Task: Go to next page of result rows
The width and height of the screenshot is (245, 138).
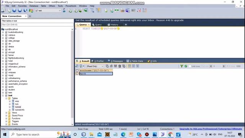Action: click(x=224, y=66)
